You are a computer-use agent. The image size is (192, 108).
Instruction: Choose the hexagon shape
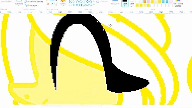click(x=81, y=2)
